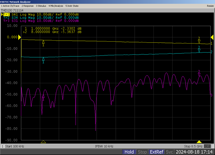Select marker 1 on yellow S41 trace
Viewport: 215px width, 155px height.
pos(43,42)
